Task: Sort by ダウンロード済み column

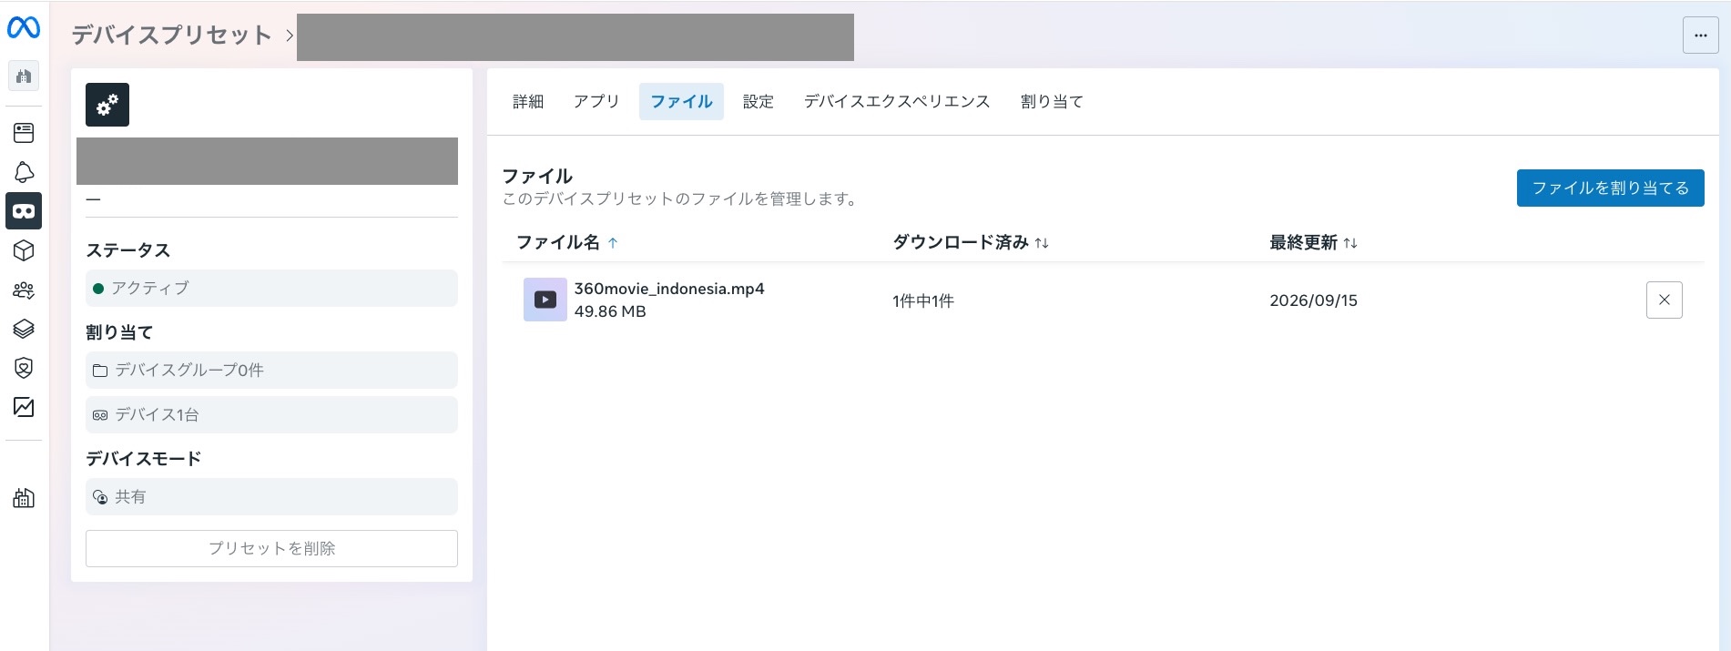Action: (x=971, y=242)
